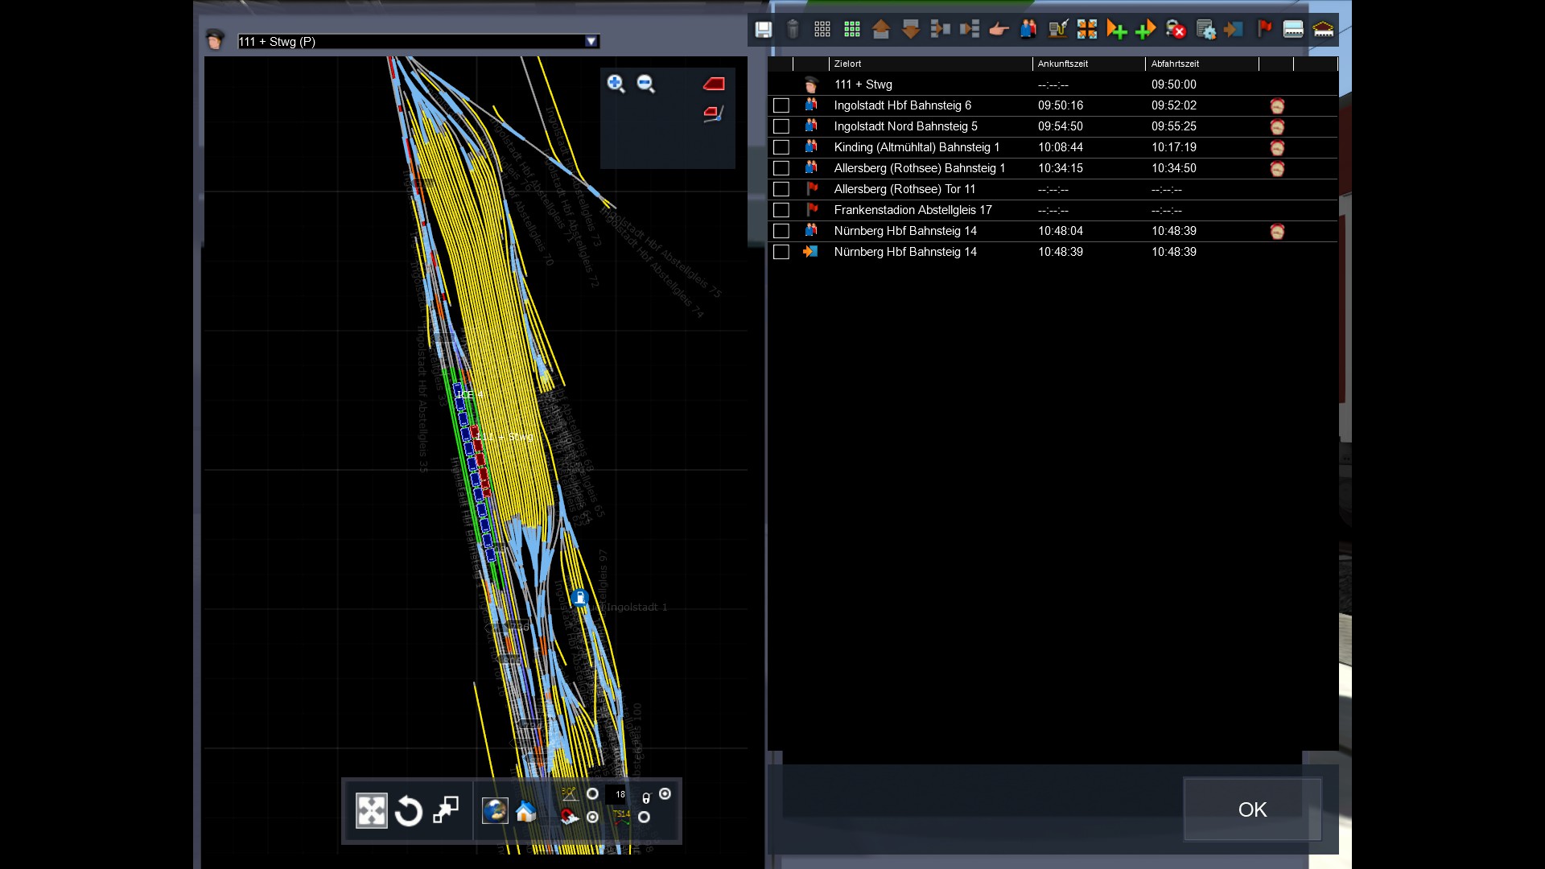Click the rotate reset arrow map icon
Screen dimensions: 1545x869
point(409,811)
